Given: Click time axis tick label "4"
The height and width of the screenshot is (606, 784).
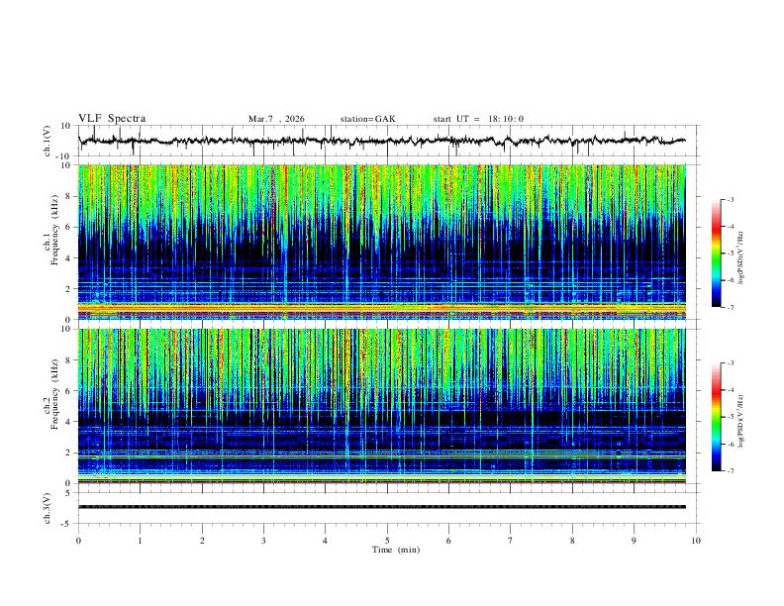Looking at the screenshot, I should coord(325,541).
